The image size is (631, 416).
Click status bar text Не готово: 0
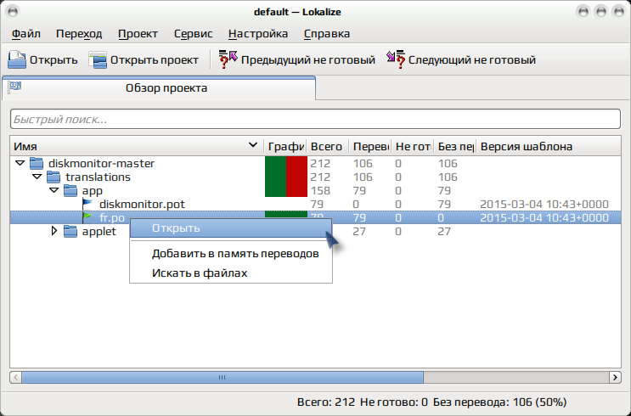coord(394,402)
